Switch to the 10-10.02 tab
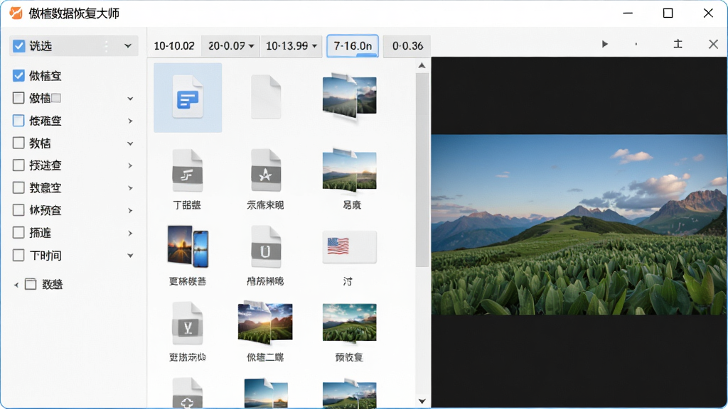This screenshot has height=409, width=728. 174,46
